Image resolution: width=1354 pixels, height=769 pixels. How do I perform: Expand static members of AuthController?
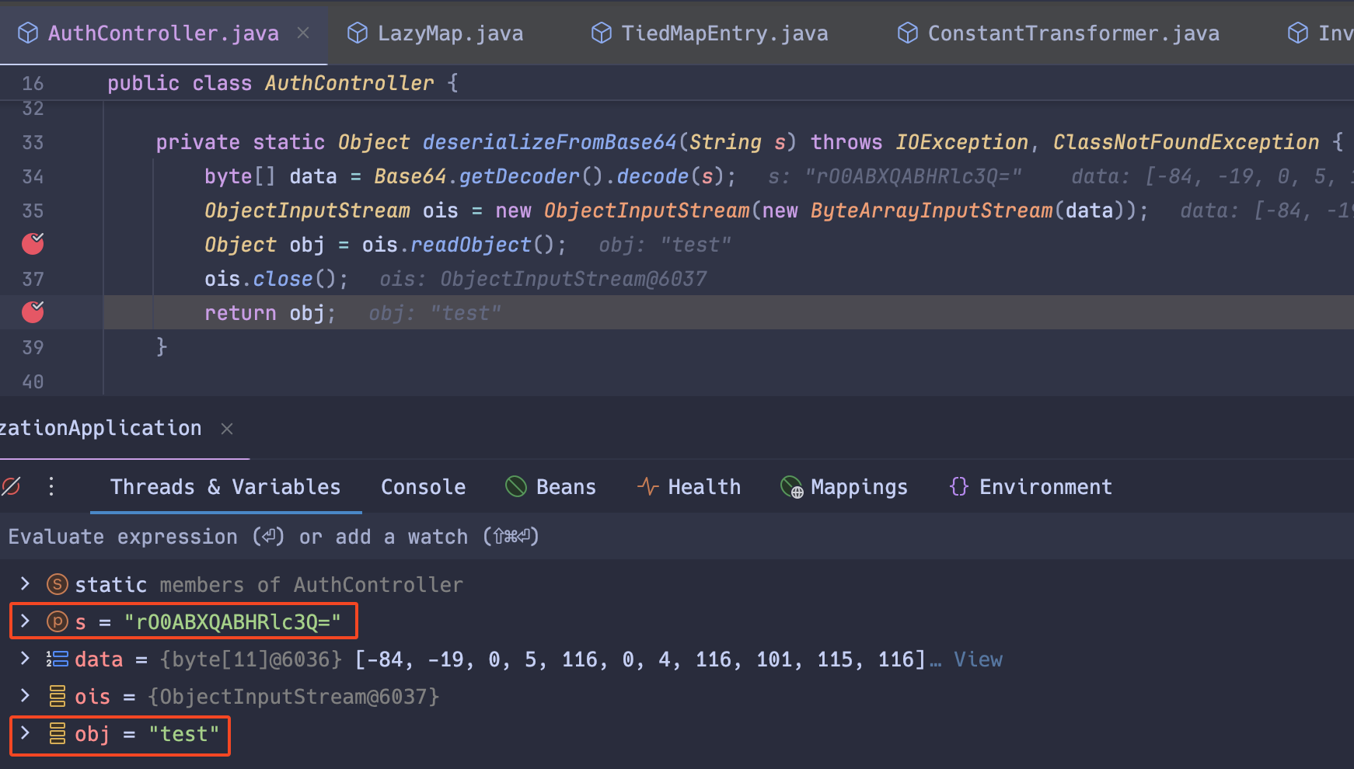pyautogui.click(x=24, y=584)
